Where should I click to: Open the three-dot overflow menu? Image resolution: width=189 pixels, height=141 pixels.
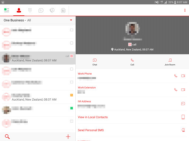click(x=185, y=10)
